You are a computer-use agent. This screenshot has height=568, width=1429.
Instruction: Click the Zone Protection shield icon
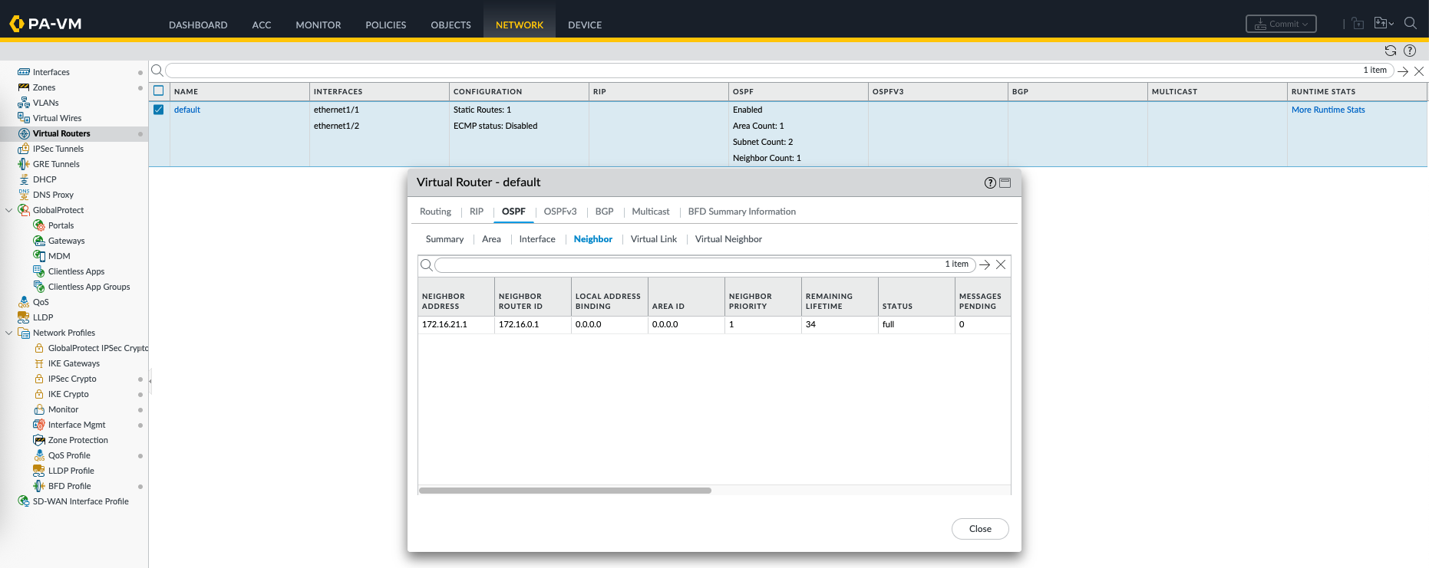[39, 440]
